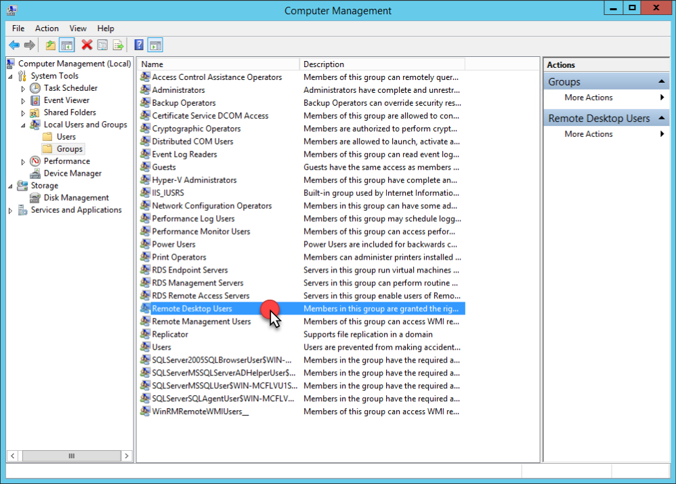Expand Services and Applications node
This screenshot has height=484, width=676.
tap(10, 211)
